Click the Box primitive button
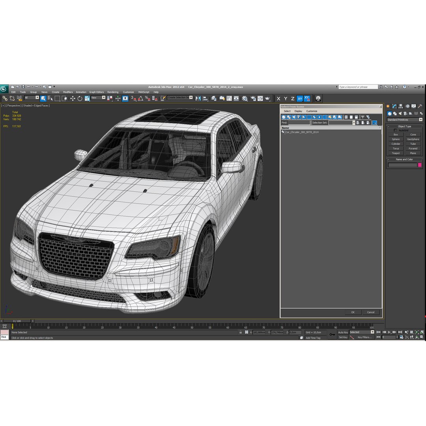The image size is (426, 426). point(396,135)
